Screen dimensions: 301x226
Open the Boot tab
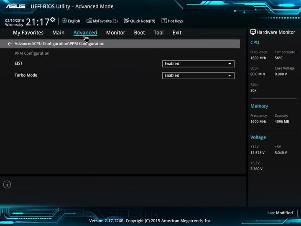139,33
